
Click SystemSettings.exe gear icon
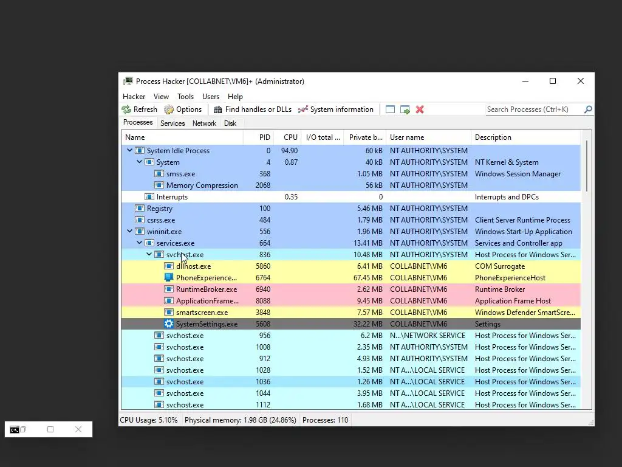coord(169,323)
